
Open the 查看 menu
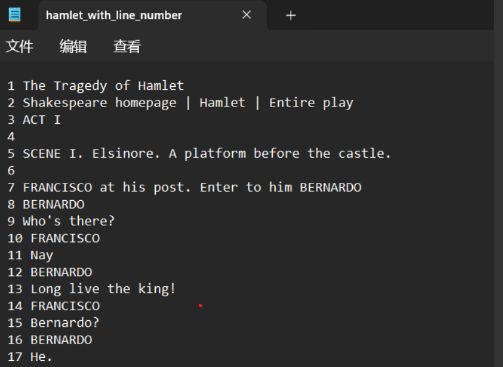[127, 47]
